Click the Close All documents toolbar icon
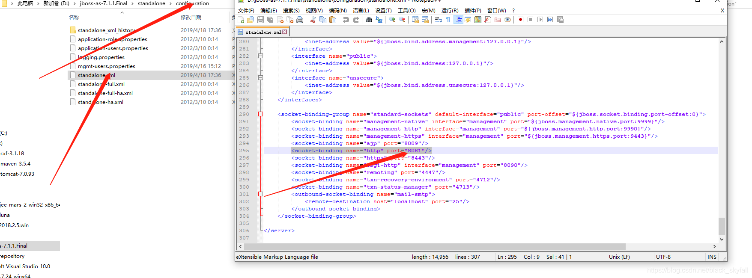 click(290, 20)
